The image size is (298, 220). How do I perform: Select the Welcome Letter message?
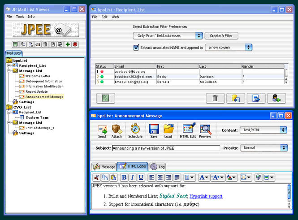click(38, 76)
